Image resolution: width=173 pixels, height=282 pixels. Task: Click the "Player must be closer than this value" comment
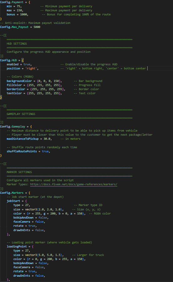80,135
